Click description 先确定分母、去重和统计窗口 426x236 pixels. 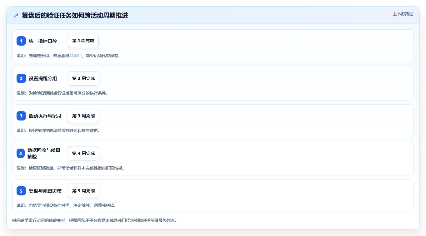55,56
